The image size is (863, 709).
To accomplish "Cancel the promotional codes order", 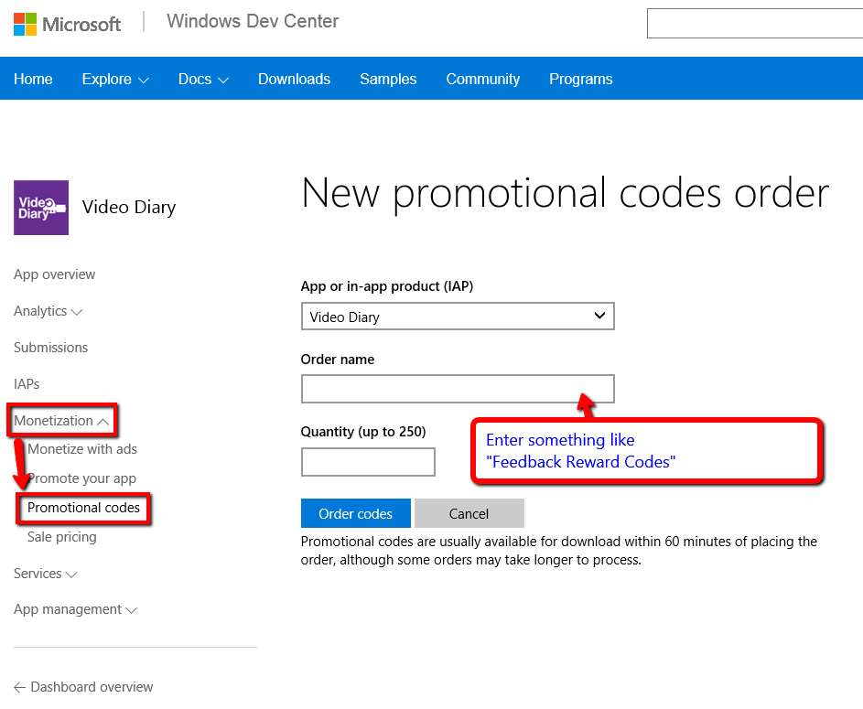I will 469,513.
